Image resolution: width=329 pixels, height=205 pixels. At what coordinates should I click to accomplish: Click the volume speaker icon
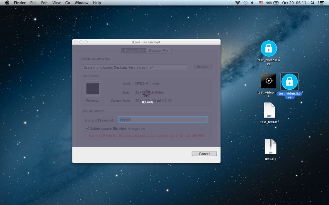252,3
